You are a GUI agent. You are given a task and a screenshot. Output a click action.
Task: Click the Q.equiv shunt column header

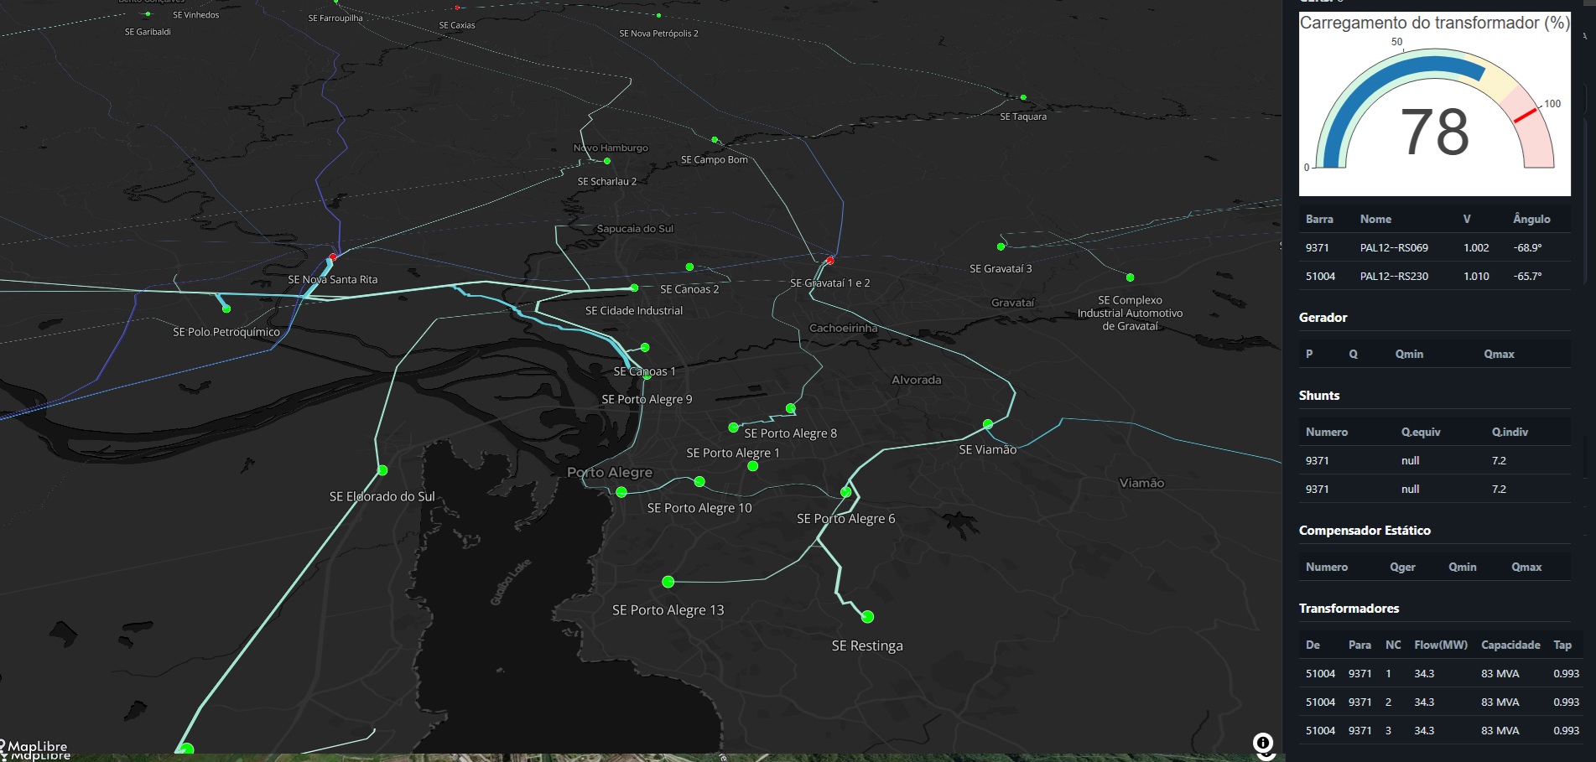[1421, 432]
